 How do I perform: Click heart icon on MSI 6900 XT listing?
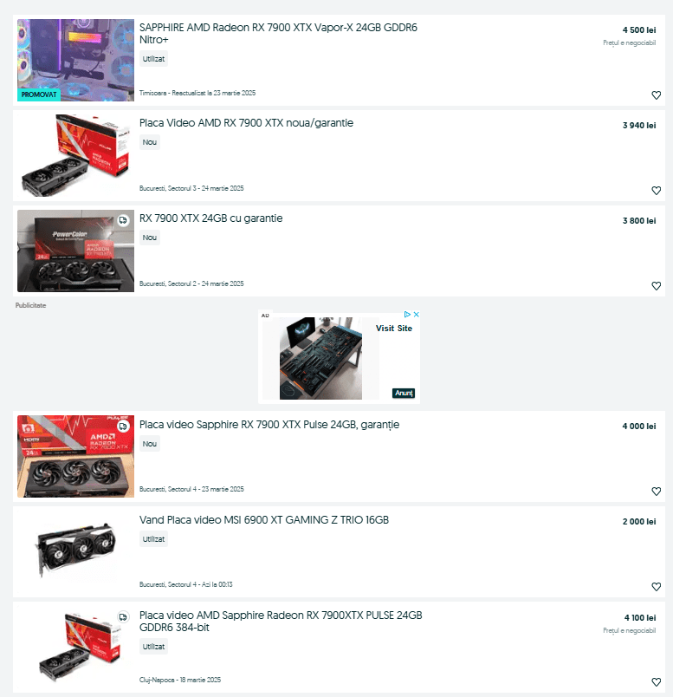[657, 587]
